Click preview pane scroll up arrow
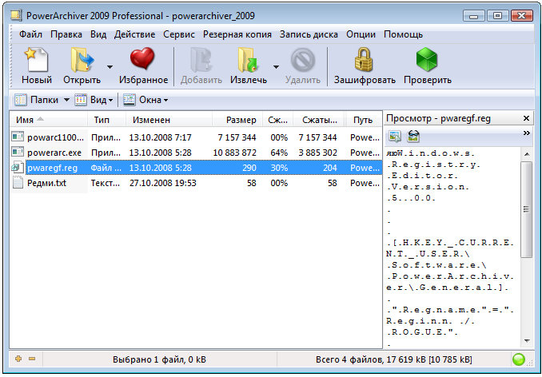The height and width of the screenshot is (377, 542). (x=526, y=153)
